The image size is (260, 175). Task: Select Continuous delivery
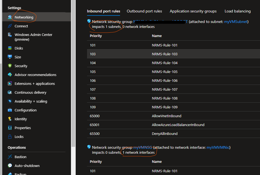30,92
